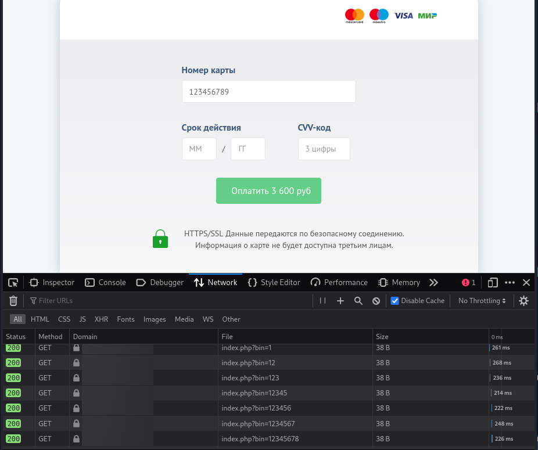
Task: Focus the CVV-код input field
Action: (x=324, y=149)
